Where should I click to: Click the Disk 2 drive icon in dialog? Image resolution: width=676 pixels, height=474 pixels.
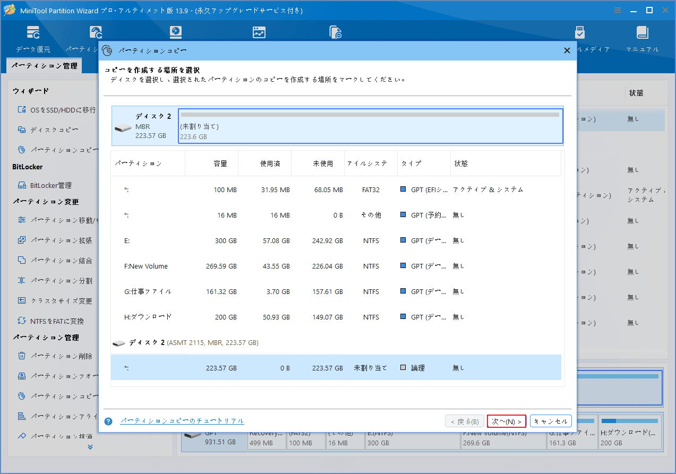(x=123, y=128)
